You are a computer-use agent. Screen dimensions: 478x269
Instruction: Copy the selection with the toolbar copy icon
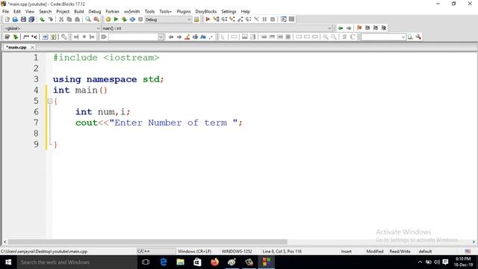[69, 19]
